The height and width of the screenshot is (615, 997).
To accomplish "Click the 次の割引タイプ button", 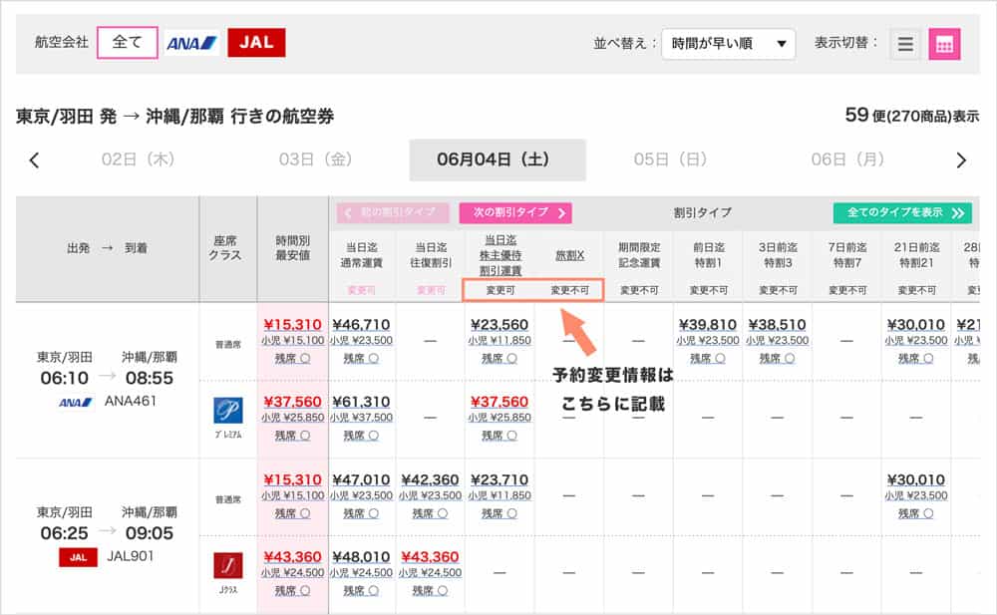I will 515,213.
